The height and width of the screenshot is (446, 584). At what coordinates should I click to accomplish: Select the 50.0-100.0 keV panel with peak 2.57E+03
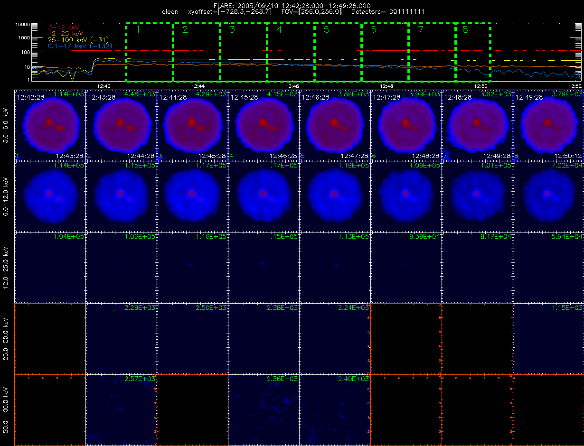click(x=121, y=410)
